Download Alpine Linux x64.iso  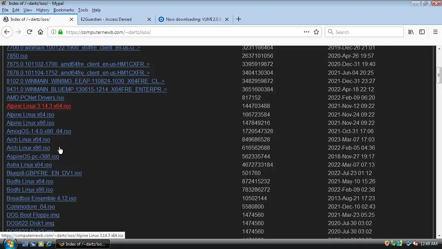pos(30,114)
